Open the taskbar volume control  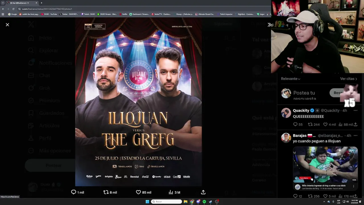click(x=348, y=202)
